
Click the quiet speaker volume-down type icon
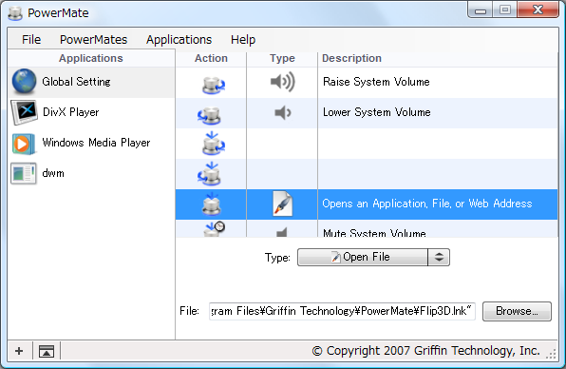283,113
